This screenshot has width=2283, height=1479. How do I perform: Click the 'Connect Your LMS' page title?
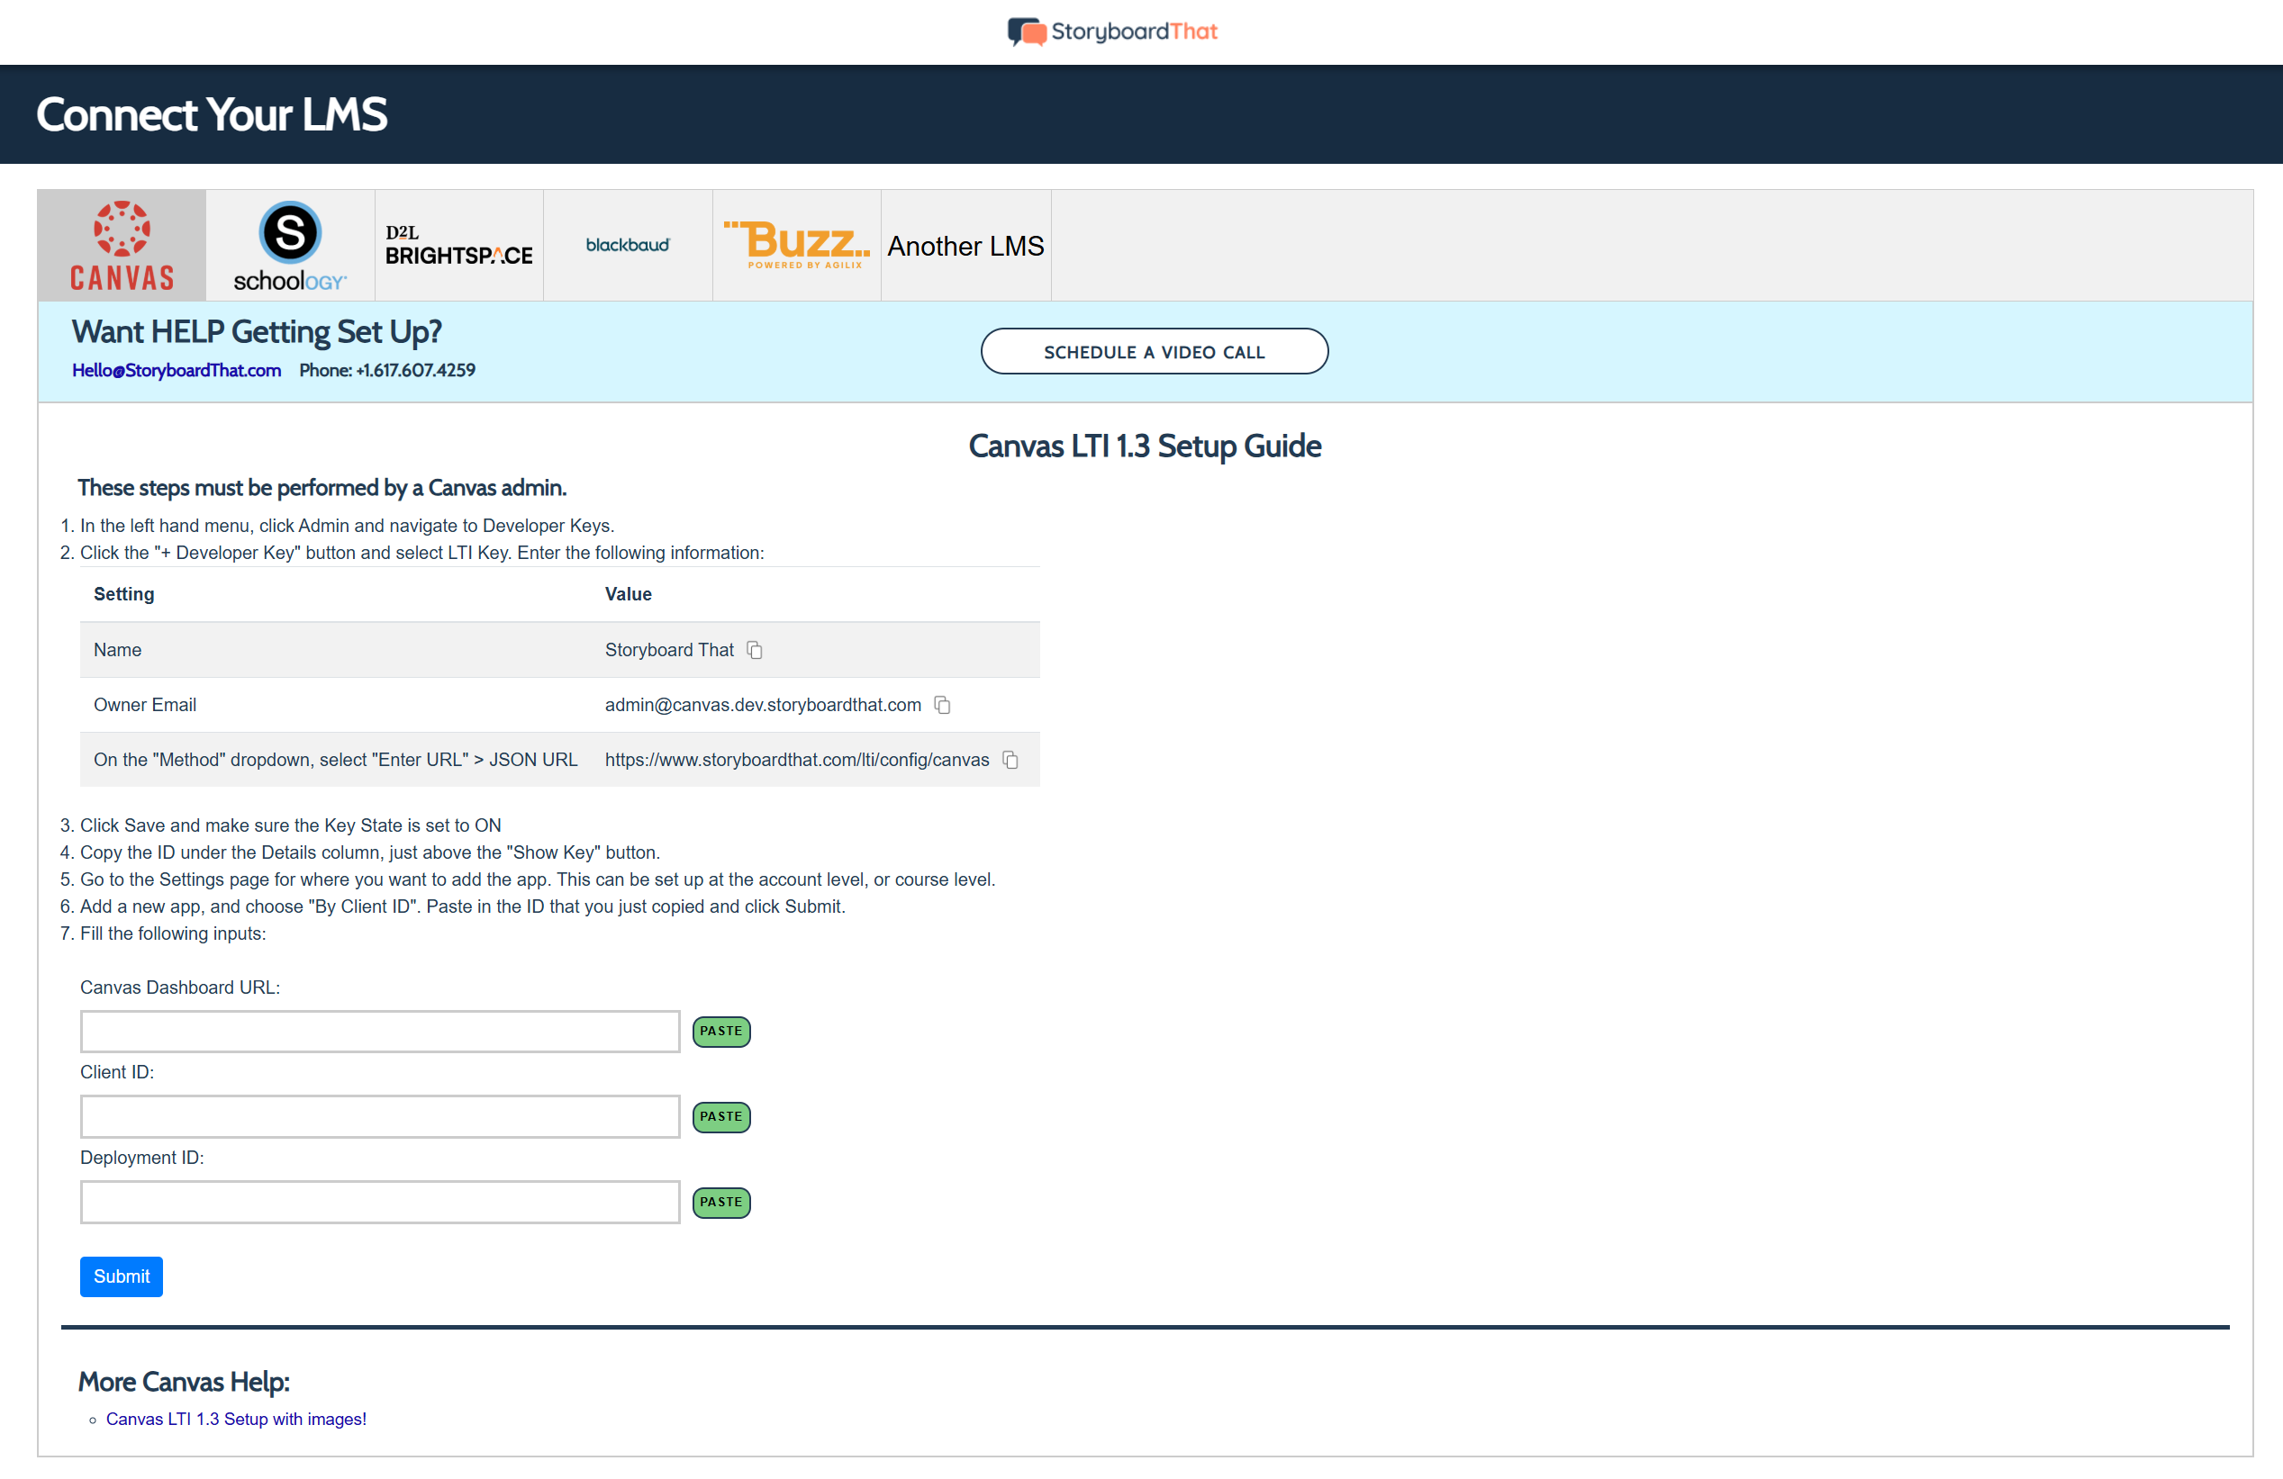click(212, 114)
